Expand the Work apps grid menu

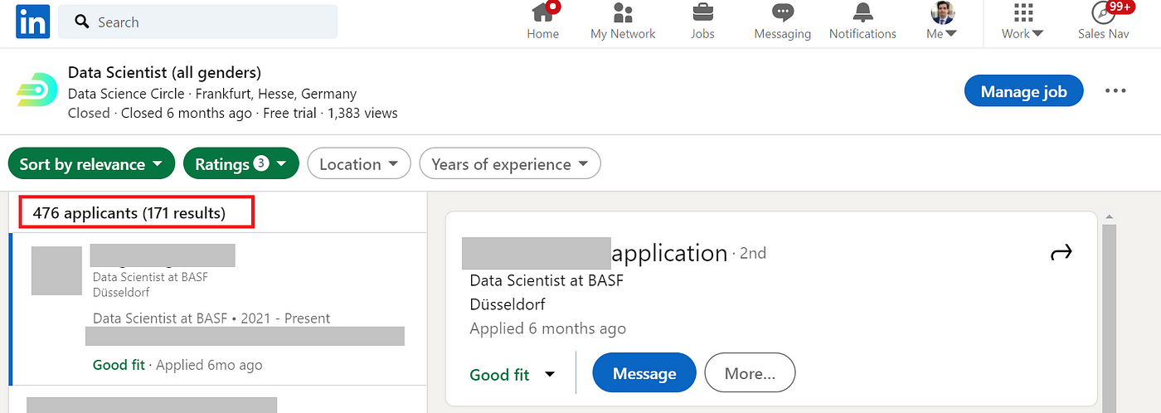[x=1023, y=22]
